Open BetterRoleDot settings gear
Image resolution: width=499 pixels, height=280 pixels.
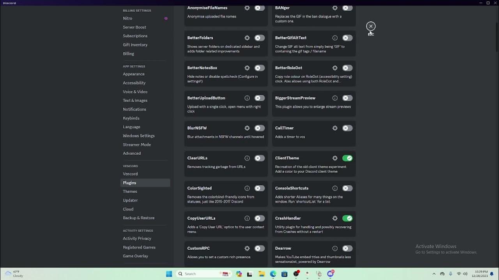(x=335, y=68)
